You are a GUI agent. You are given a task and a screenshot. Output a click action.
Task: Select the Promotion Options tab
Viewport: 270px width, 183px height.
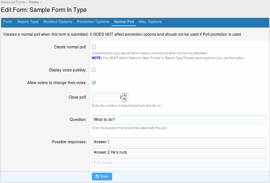[x=93, y=22]
